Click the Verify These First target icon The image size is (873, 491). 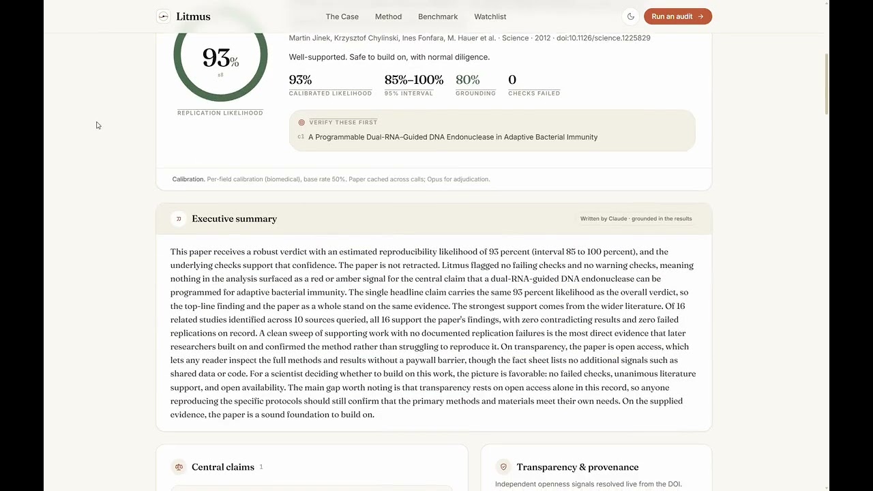click(x=301, y=122)
